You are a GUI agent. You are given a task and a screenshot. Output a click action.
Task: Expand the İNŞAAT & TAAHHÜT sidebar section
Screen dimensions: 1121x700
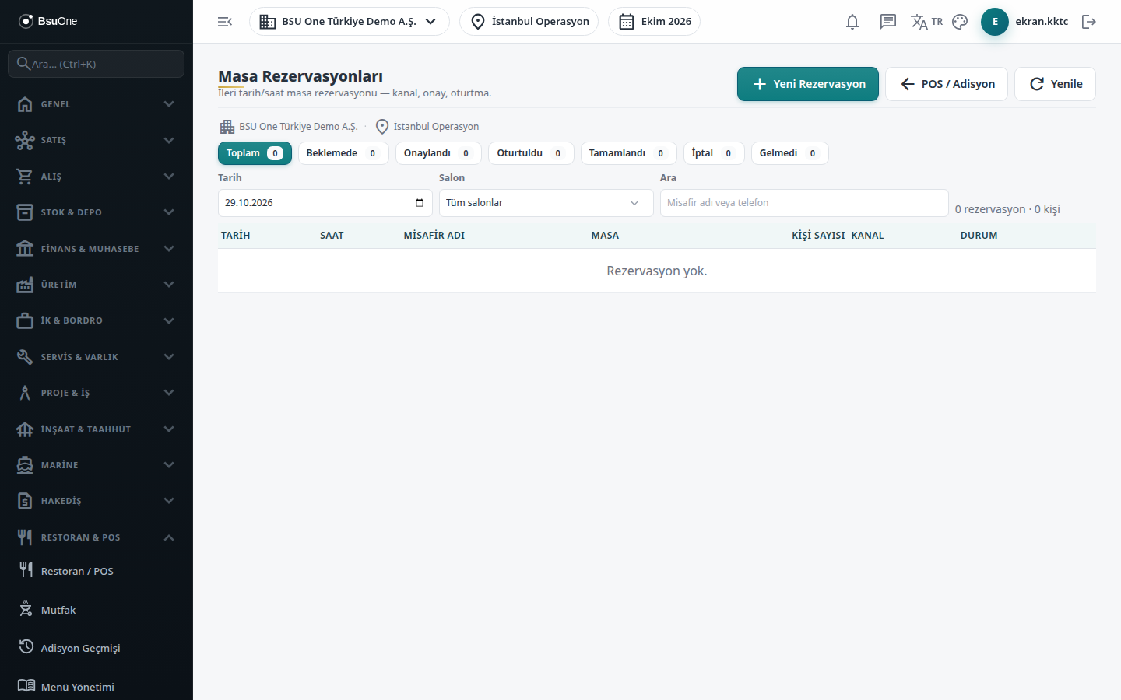coord(97,429)
